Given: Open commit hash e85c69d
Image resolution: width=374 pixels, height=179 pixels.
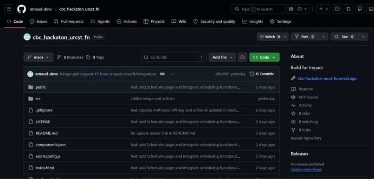Looking at the screenshot, I should [222, 74].
